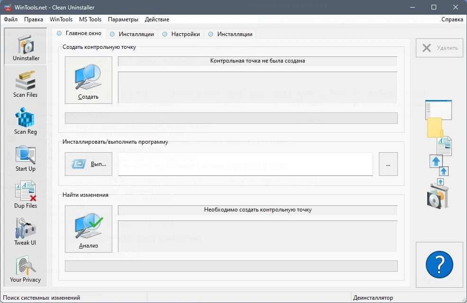
Task: Click the checkpoint details box beside Создать
Action: point(258,88)
